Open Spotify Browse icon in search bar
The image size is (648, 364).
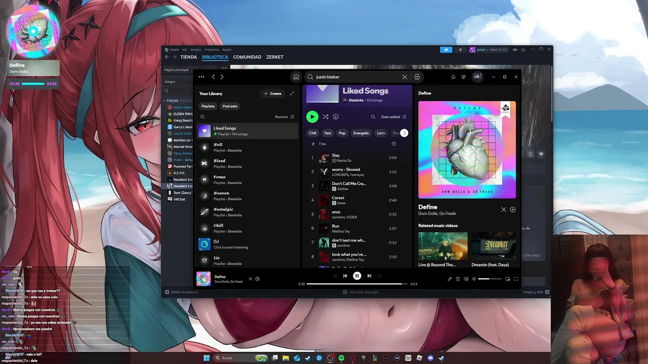point(417,77)
